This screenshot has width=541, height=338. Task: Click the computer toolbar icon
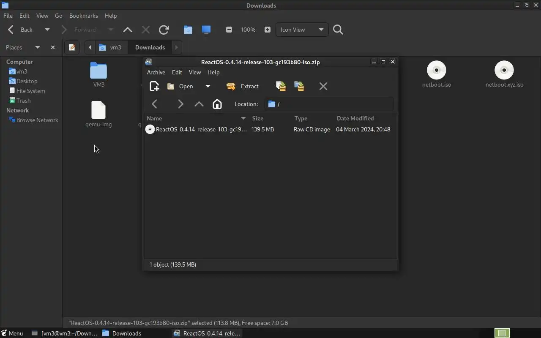pyautogui.click(x=206, y=30)
